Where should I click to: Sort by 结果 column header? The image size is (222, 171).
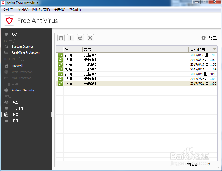(x=136, y=49)
